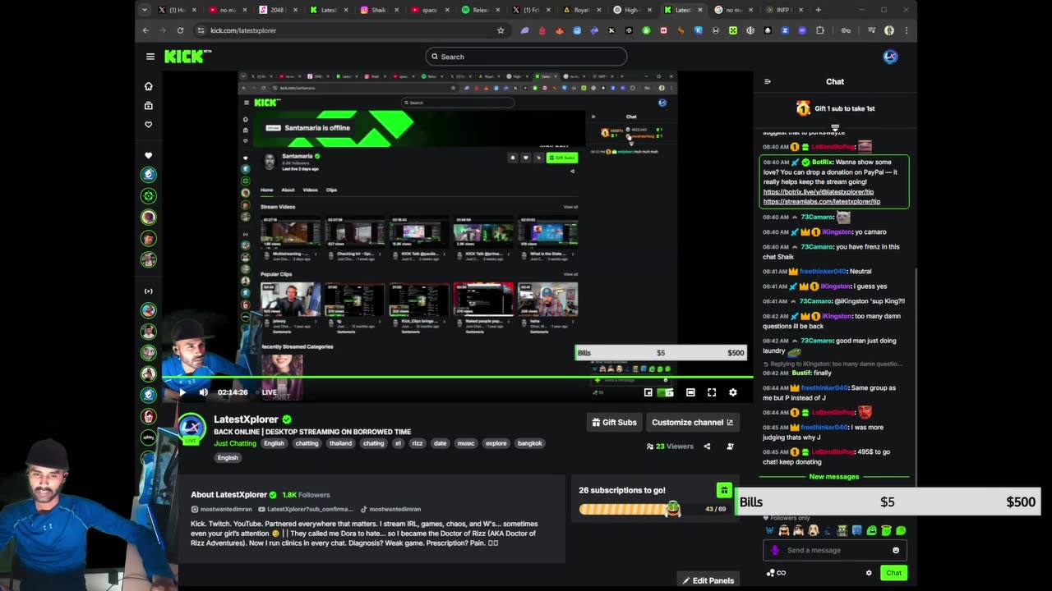This screenshot has width=1052, height=591.
Task: Select the bangkok tag
Action: click(x=529, y=443)
